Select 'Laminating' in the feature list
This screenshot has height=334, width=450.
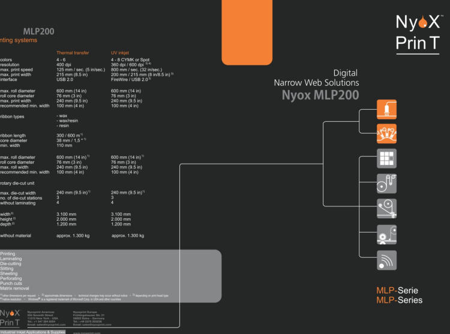click(11, 258)
